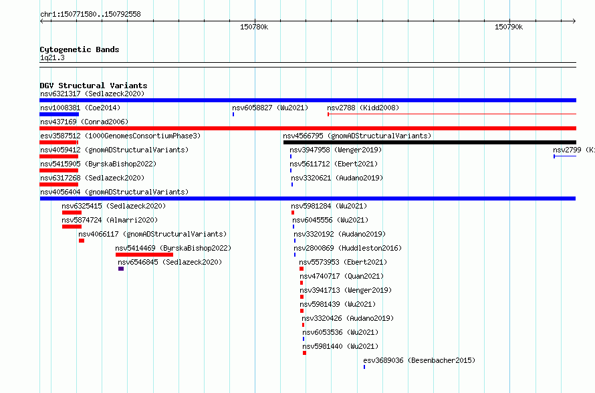Select the blue nsv4056404 variant bar

point(308,199)
